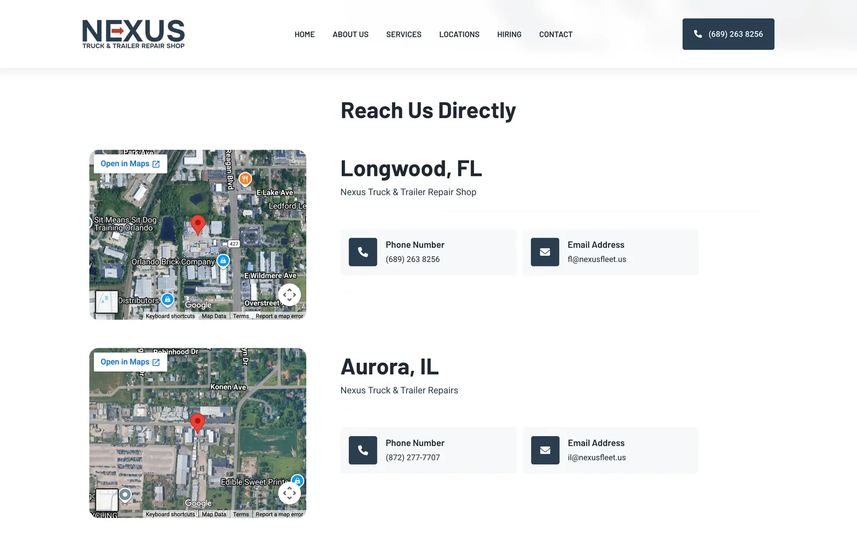Click Report a map error on Aurora map

tap(279, 515)
